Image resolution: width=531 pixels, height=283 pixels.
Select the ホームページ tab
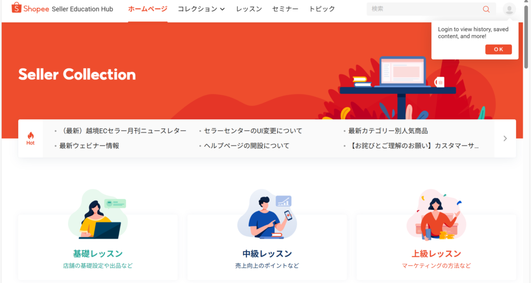(148, 9)
